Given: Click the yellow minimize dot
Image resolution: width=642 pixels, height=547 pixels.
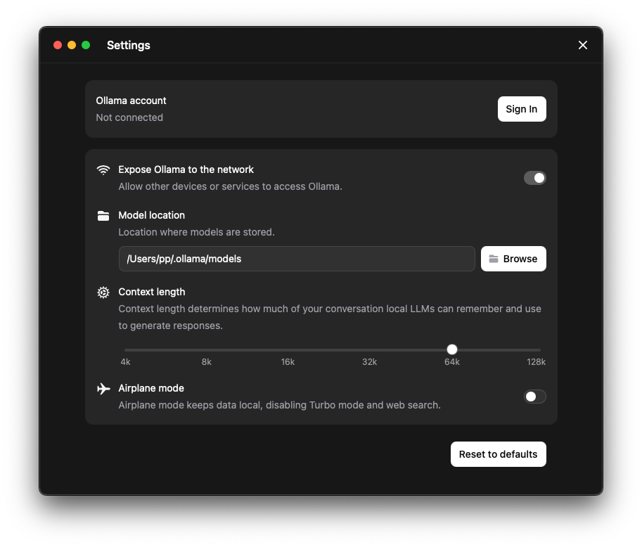Looking at the screenshot, I should click(72, 45).
